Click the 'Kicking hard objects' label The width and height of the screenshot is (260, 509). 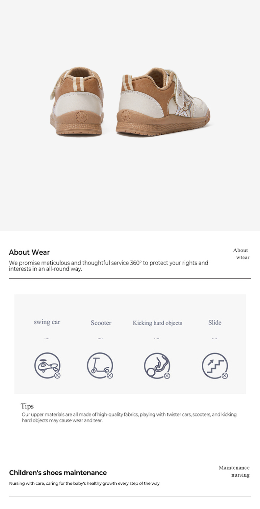(157, 323)
